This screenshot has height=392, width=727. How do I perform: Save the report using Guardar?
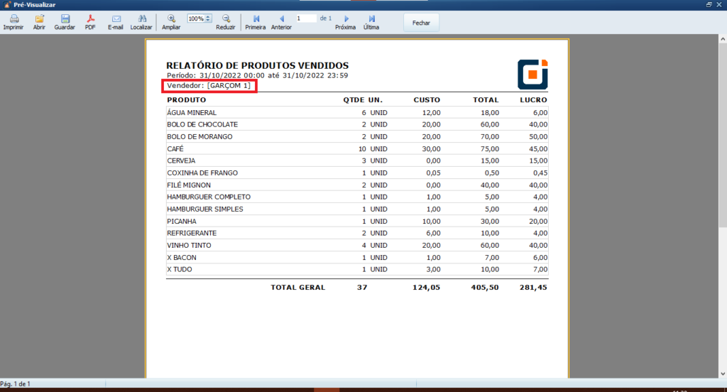pos(65,20)
